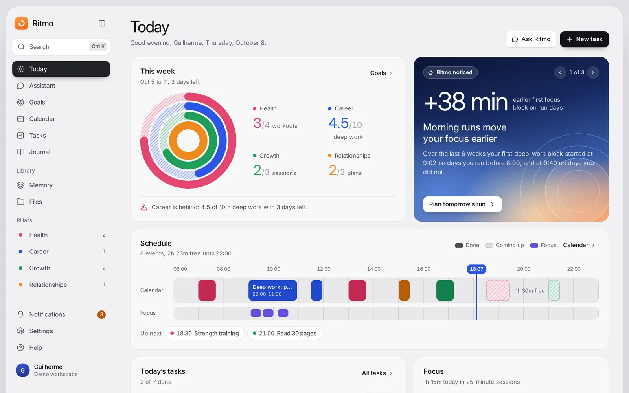Select the Health pillar
629x393 pixels.
[x=61, y=235]
